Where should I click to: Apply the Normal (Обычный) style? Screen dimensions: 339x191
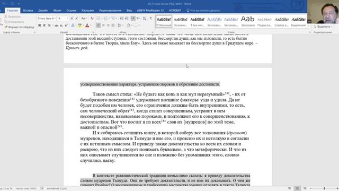pos(164,21)
